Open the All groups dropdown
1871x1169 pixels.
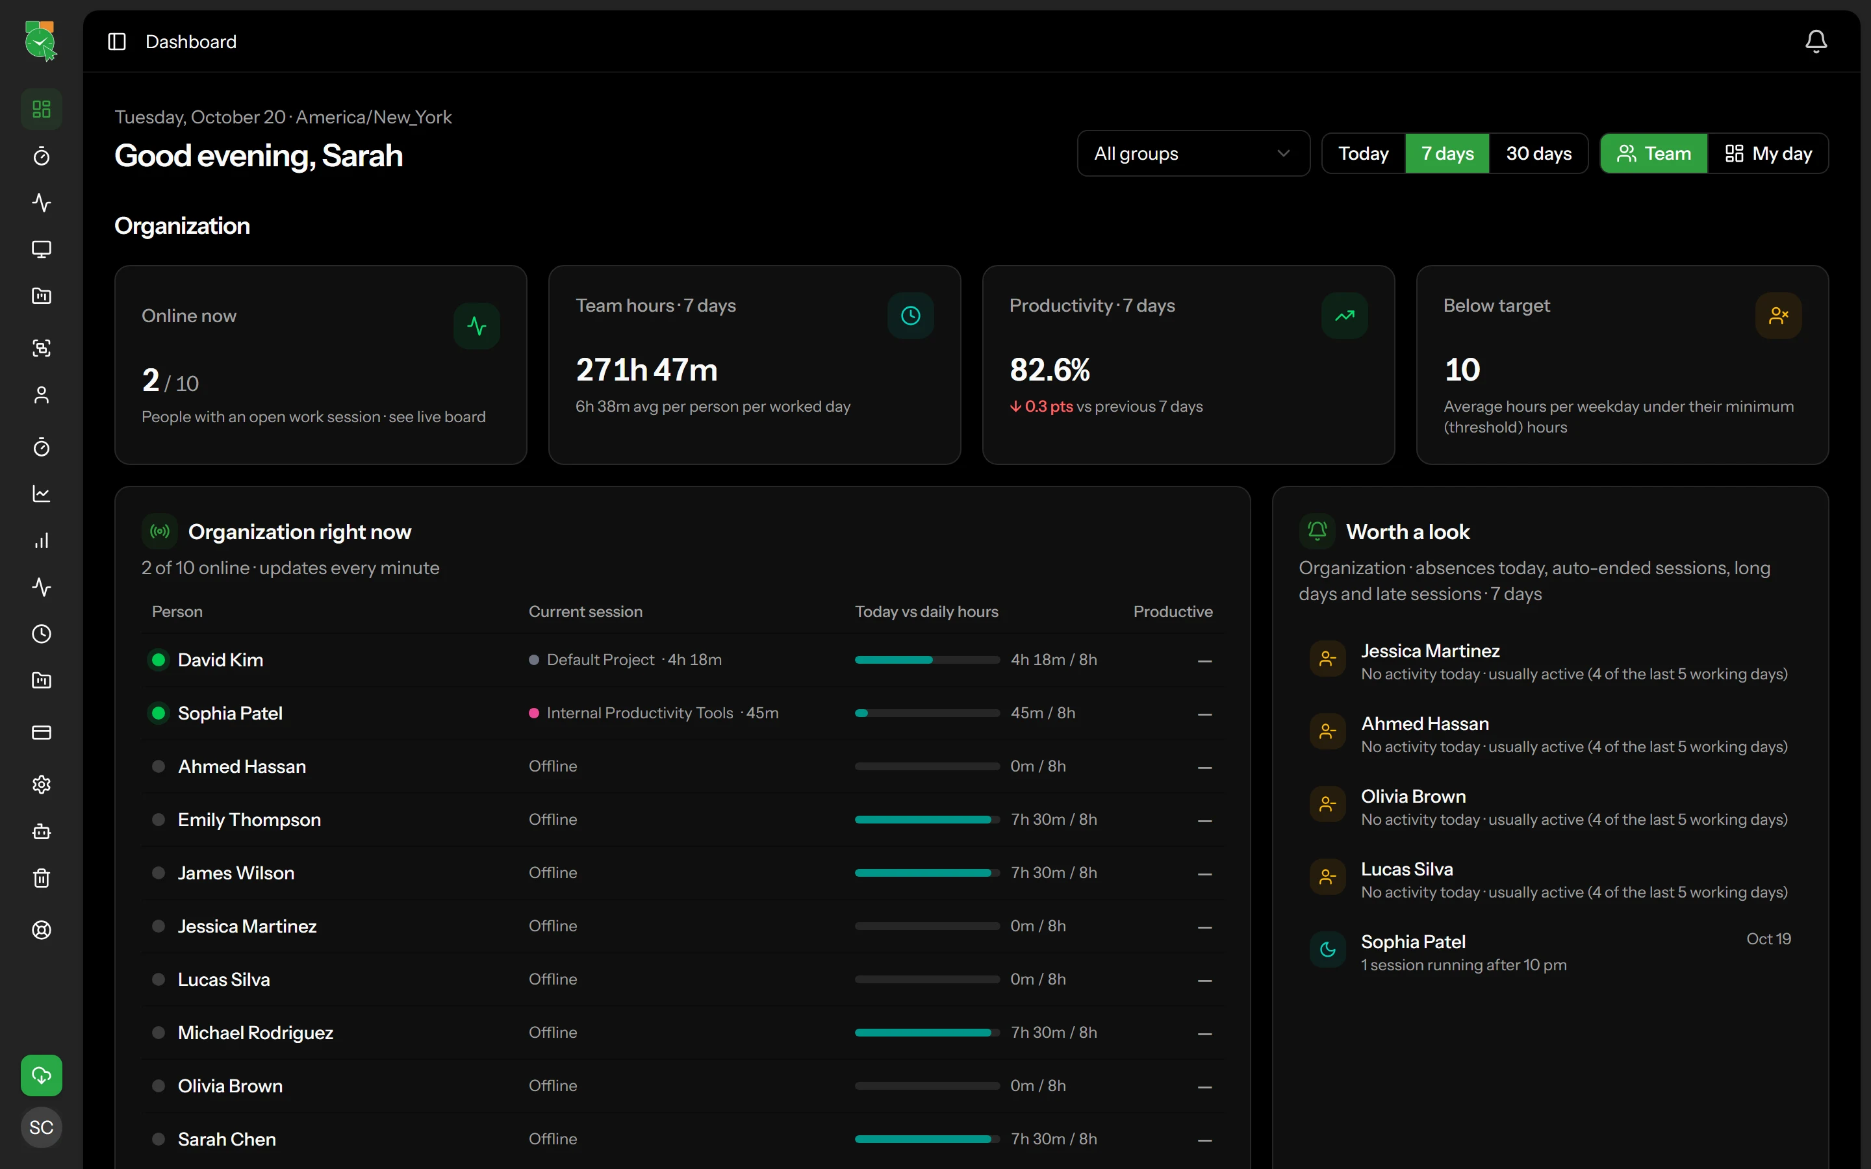pos(1193,153)
